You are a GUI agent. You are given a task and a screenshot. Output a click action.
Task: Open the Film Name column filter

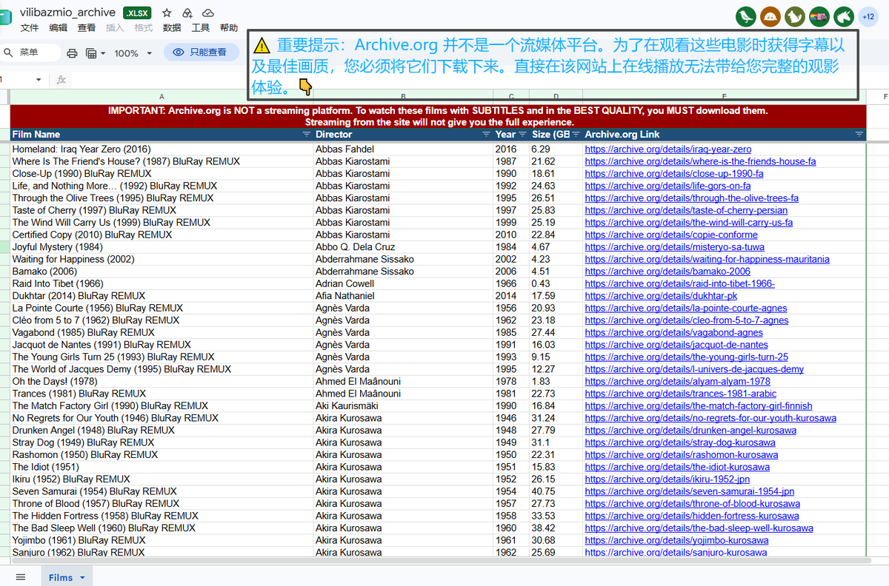click(x=307, y=135)
